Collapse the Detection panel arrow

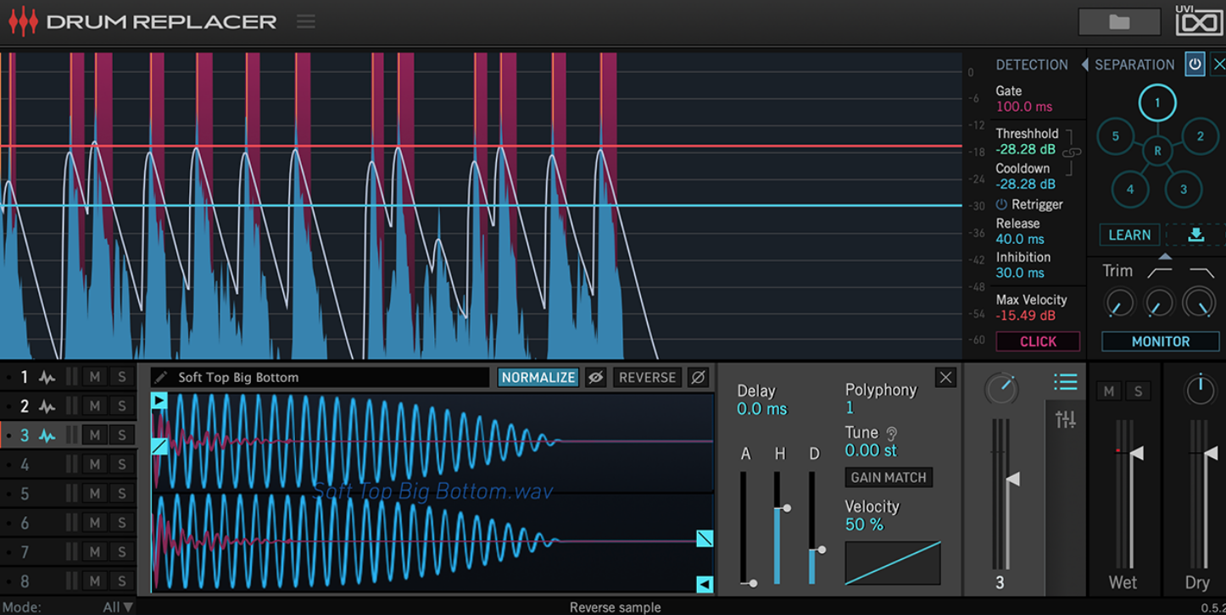[x=1084, y=64]
